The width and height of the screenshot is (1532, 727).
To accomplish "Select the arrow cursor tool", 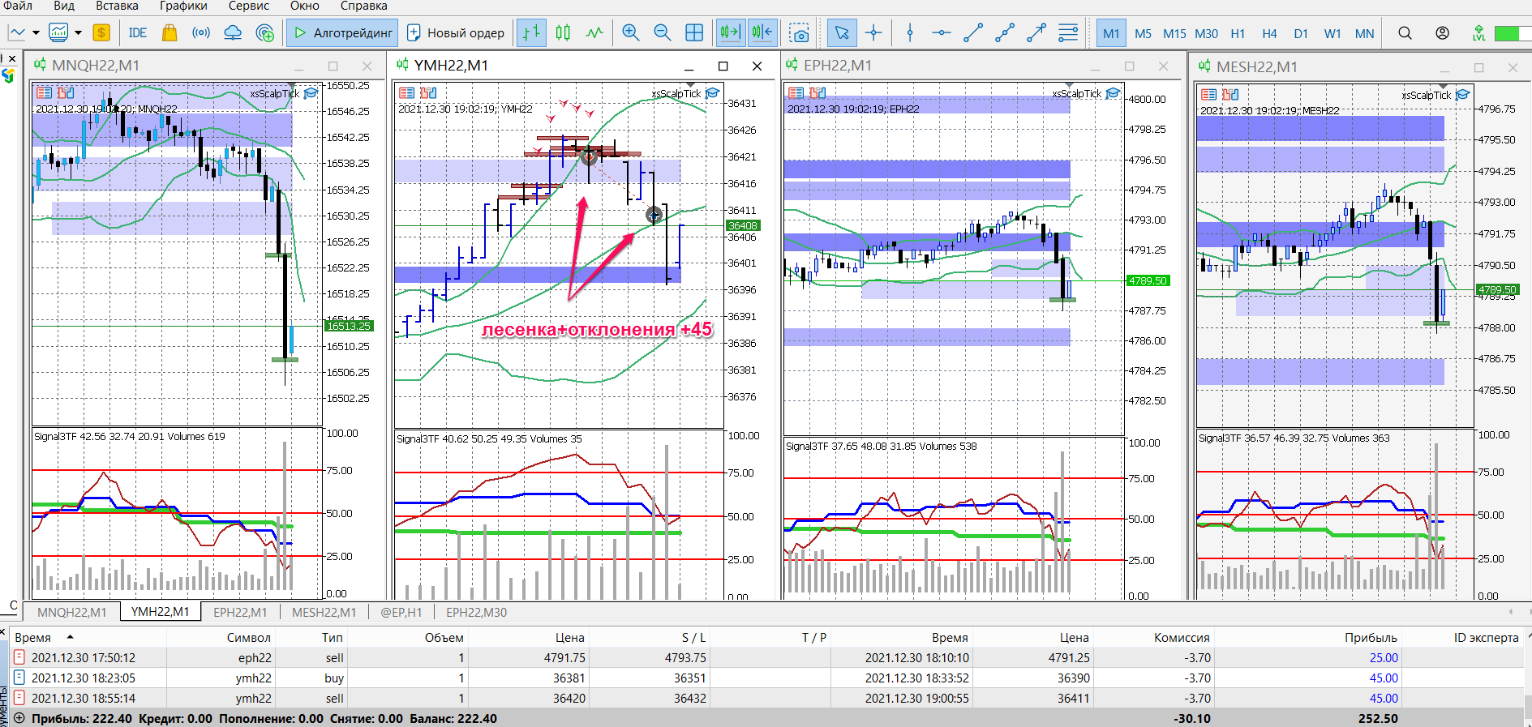I will click(842, 33).
